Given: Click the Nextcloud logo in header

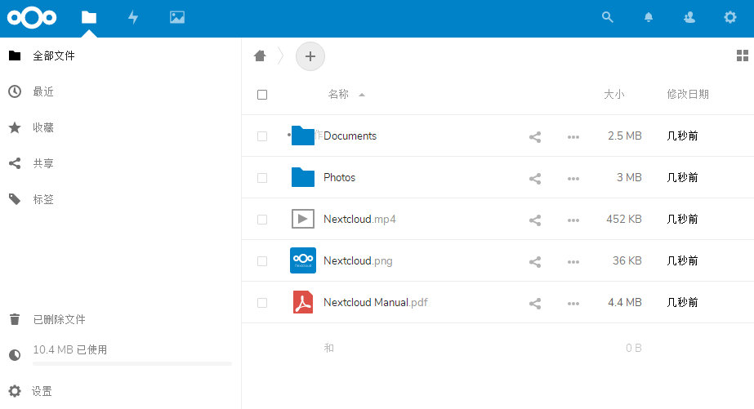Looking at the screenshot, I should tap(32, 18).
